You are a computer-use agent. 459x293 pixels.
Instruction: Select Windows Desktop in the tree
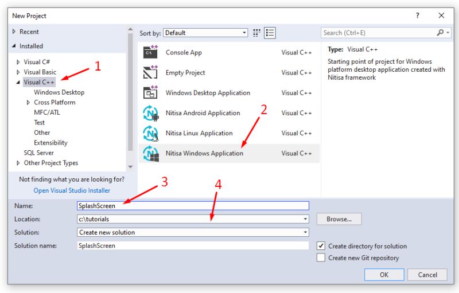(x=59, y=92)
